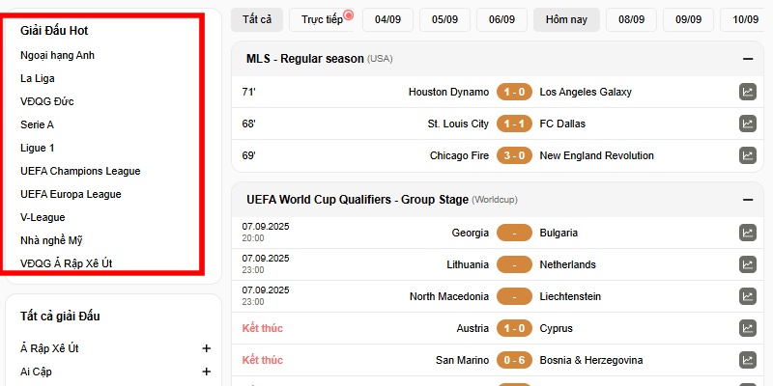Open stats chart for Georgia vs Bulgaria
The image size is (773, 386).
[747, 233]
